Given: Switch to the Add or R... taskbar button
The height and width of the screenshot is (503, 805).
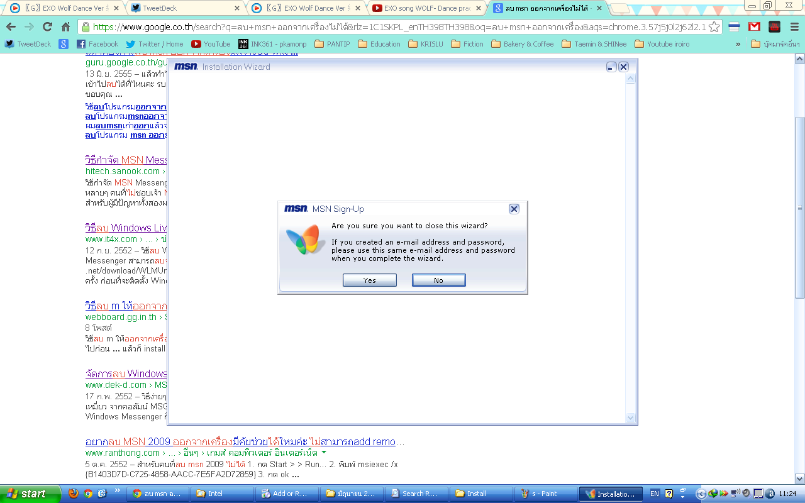Looking at the screenshot, I should [x=287, y=494].
